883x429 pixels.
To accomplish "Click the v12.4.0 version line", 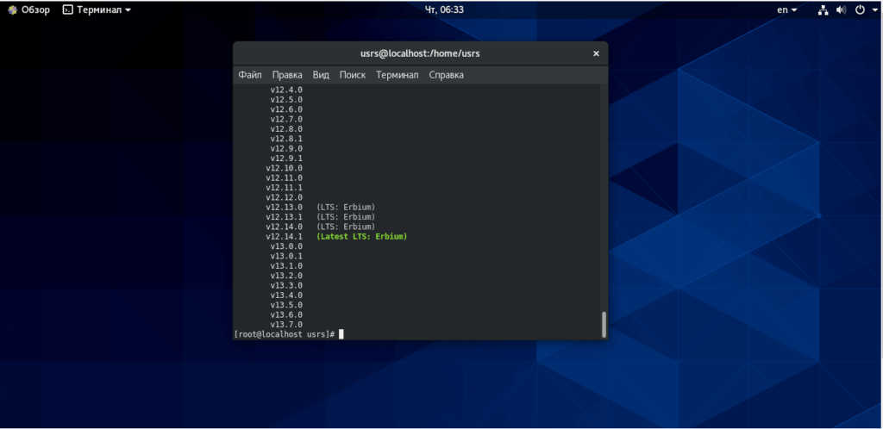I will (286, 90).
